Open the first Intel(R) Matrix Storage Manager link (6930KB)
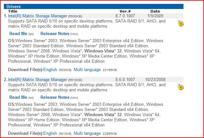This screenshot has width=204, height=138. click(38, 16)
